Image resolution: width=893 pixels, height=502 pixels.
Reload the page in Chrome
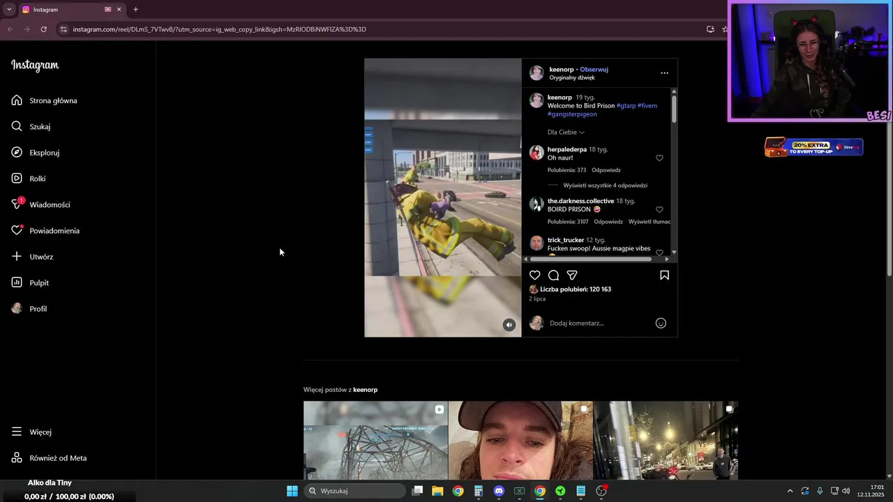click(x=43, y=29)
